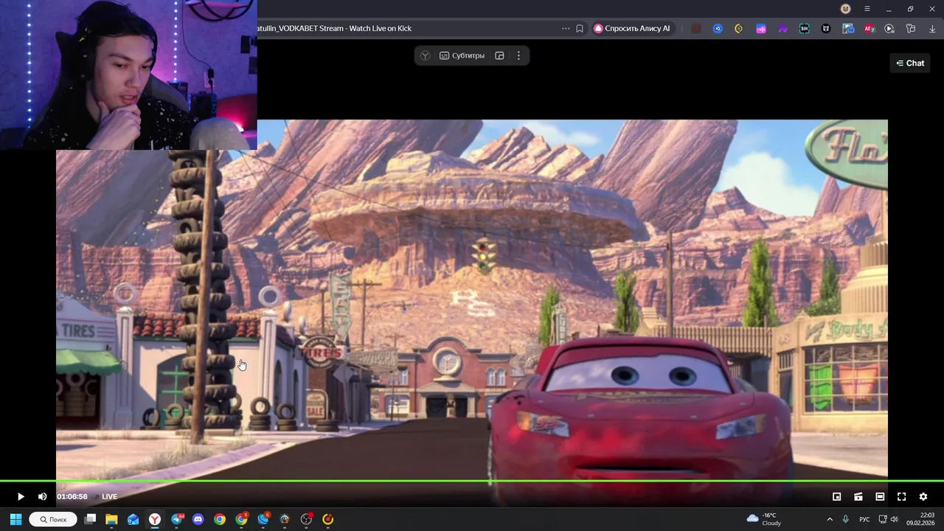The width and height of the screenshot is (944, 531).
Task: Open Chrome icon with red S badge
Action: tap(241, 519)
